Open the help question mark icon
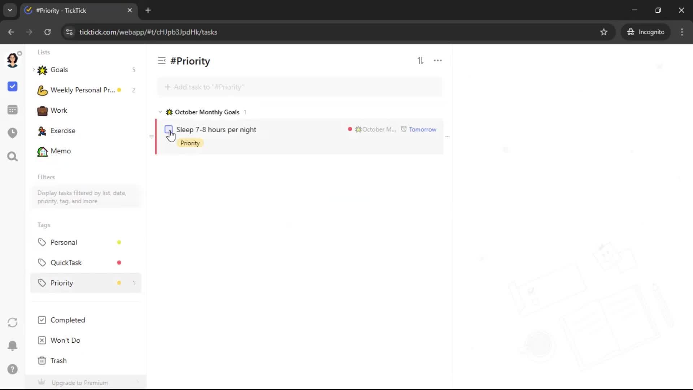 click(12, 369)
